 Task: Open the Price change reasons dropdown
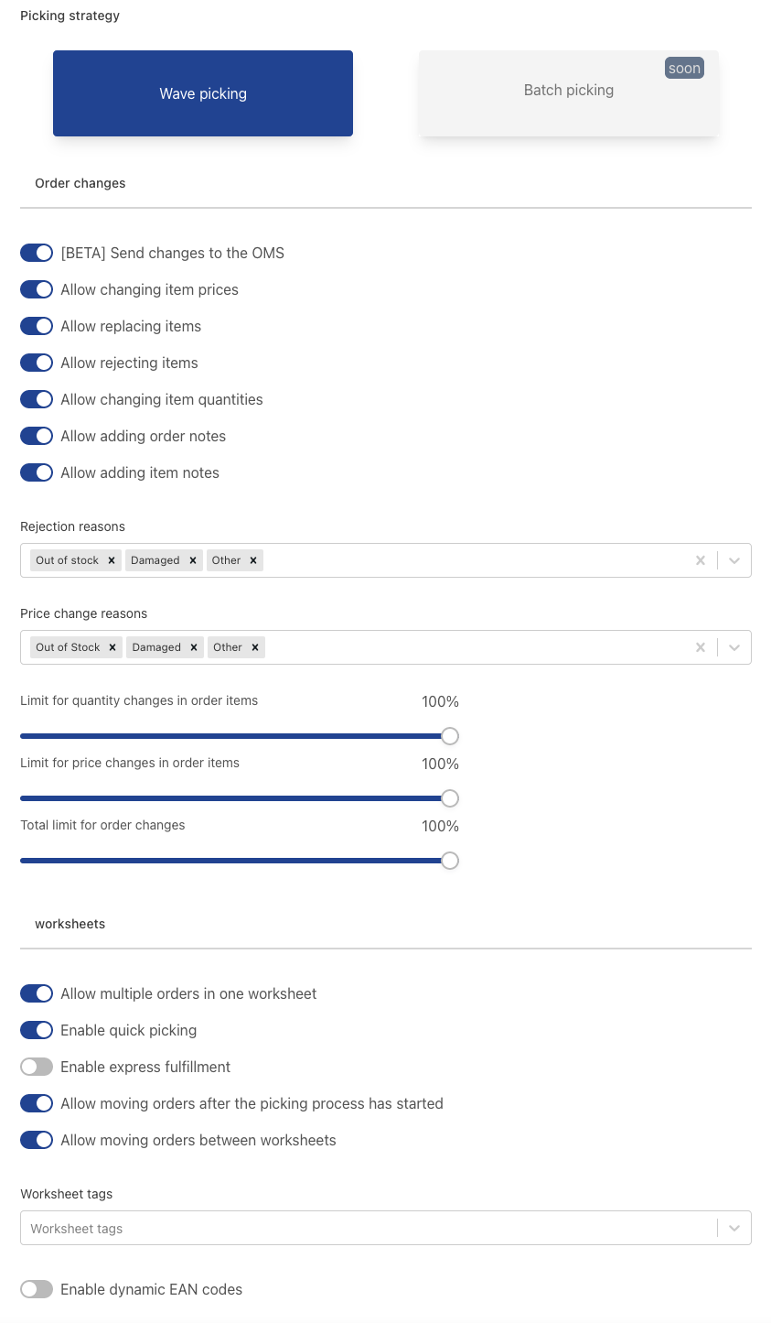[734, 647]
